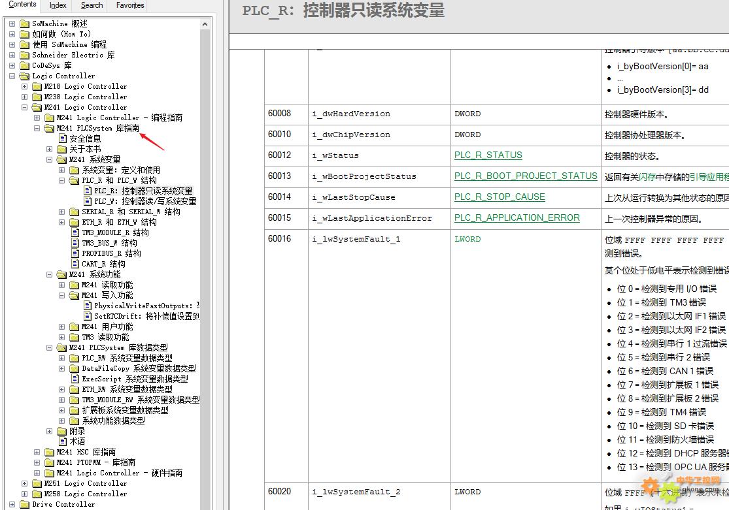The width and height of the screenshot is (729, 510).
Task: Click the i_wLastStopCause table cell
Action: tap(379, 197)
